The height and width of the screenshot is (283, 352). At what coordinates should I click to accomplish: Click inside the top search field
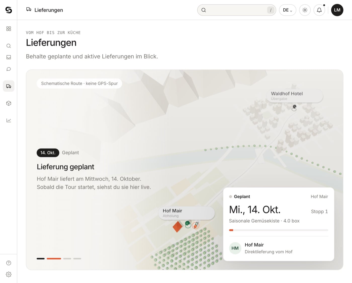237,10
